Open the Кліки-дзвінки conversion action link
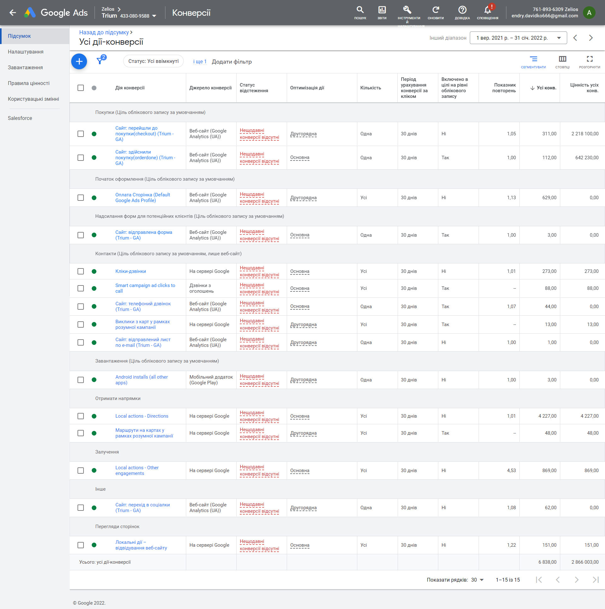The image size is (605, 609). click(130, 271)
